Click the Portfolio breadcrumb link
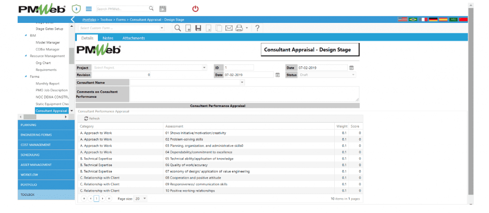489x213 pixels. 89,20
